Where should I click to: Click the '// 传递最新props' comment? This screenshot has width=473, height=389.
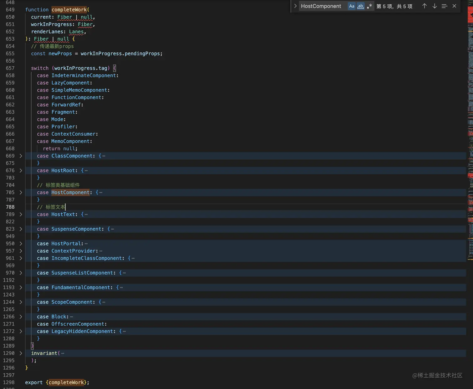(x=52, y=46)
